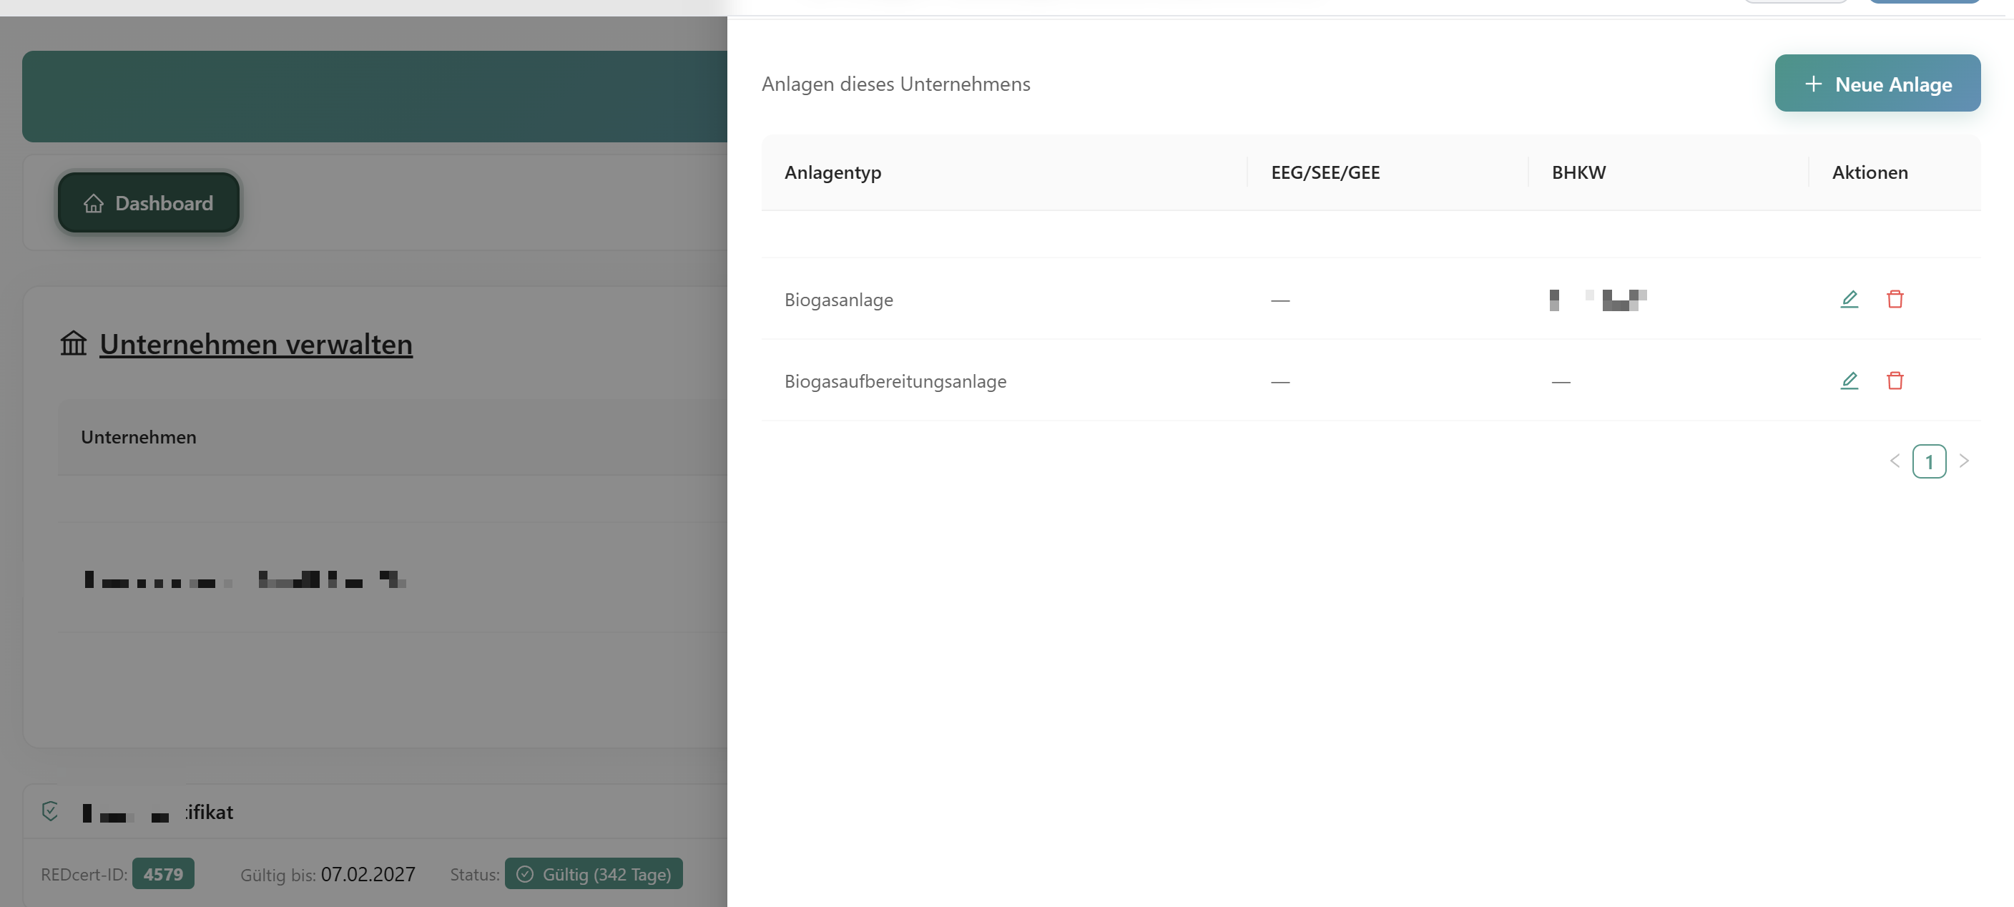
Task: Click the BHKW column header
Action: point(1578,173)
